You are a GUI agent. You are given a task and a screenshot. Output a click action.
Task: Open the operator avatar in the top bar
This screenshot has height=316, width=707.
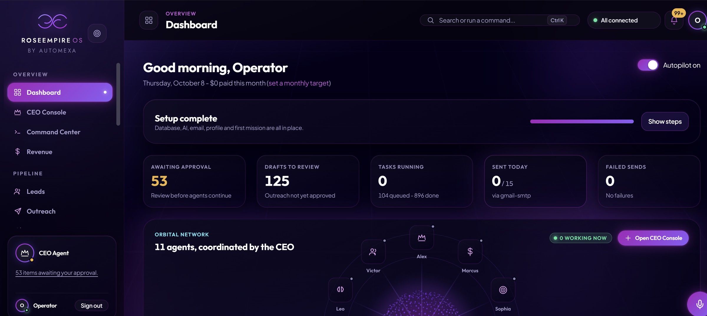[x=697, y=20]
